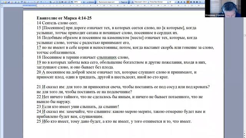246x138 pixels.
Task: Click line "вышло бы наружу."
Action: click(54, 102)
